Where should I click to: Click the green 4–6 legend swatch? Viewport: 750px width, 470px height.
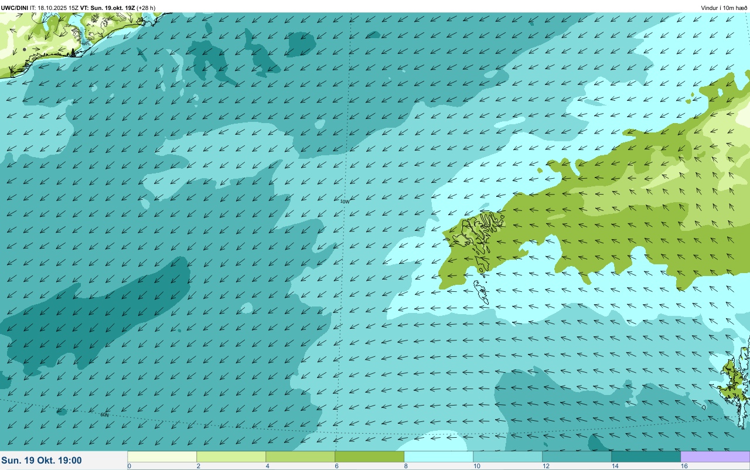pos(301,457)
